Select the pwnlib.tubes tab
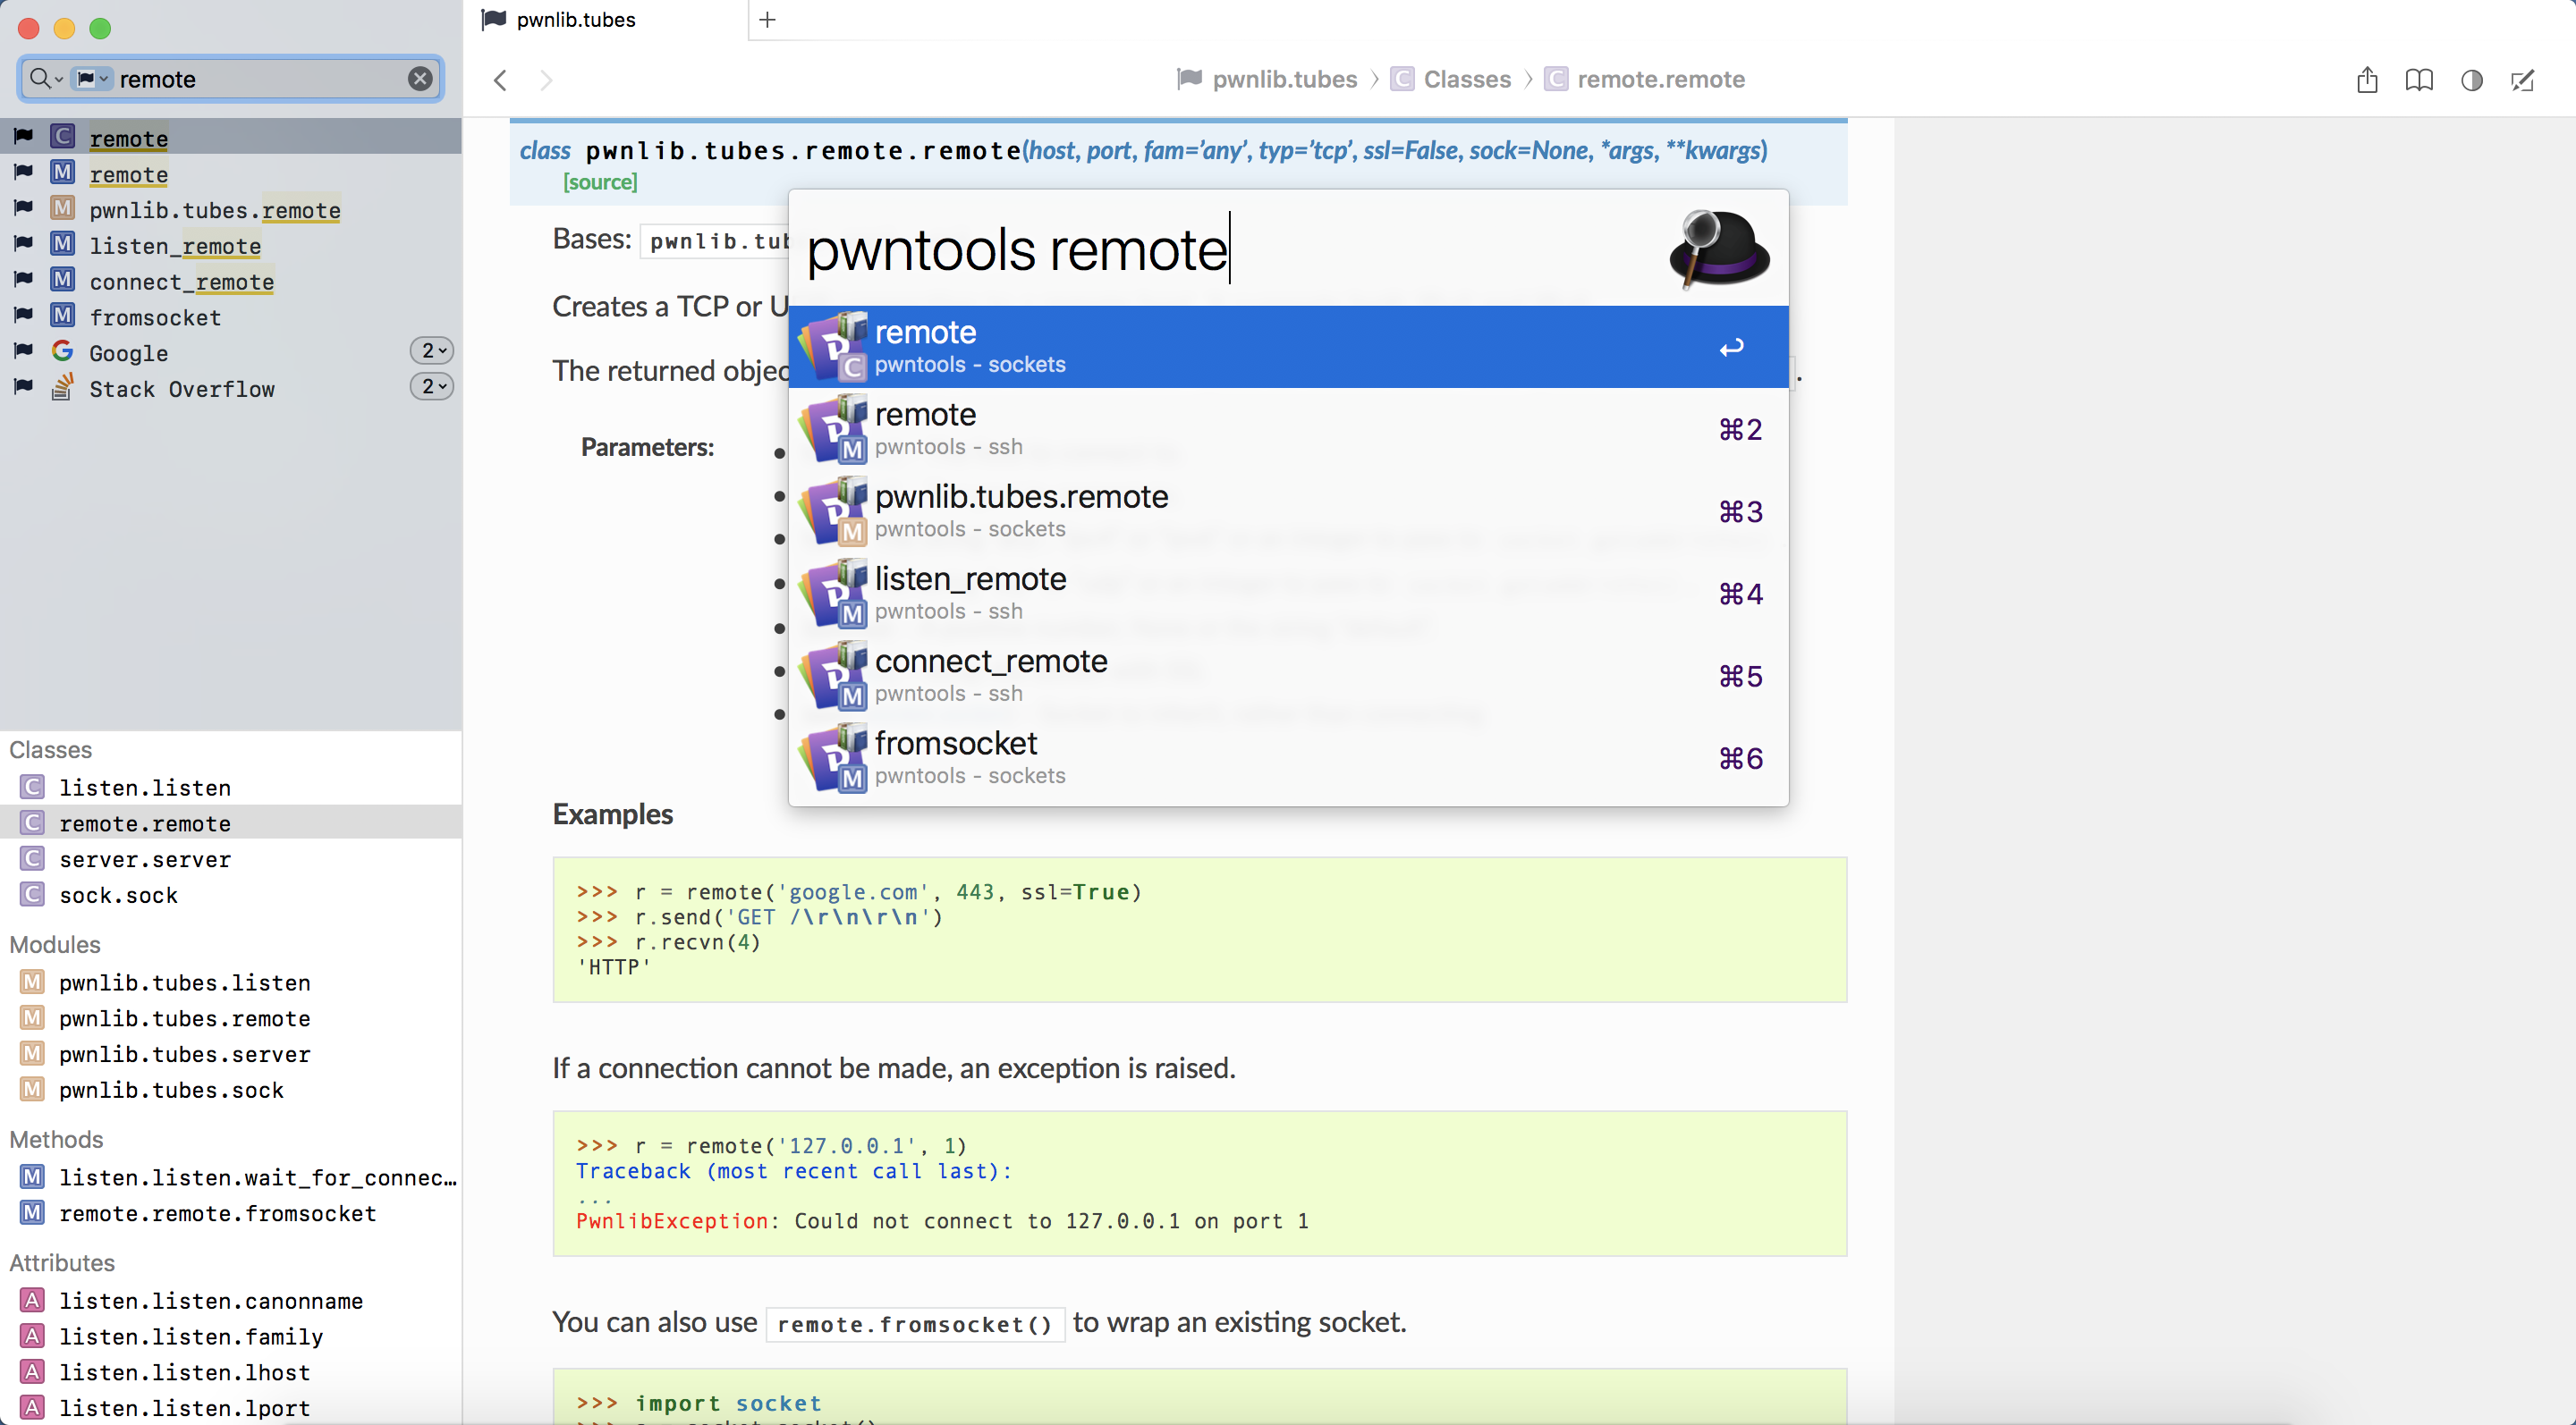The width and height of the screenshot is (2576, 1425). [x=575, y=20]
